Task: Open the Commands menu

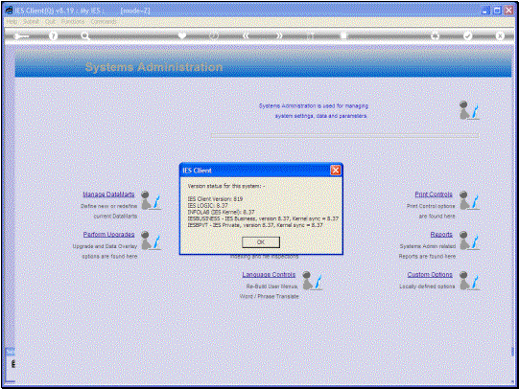Action: [x=104, y=21]
